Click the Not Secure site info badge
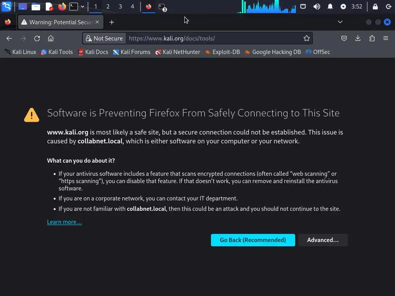 pos(104,38)
